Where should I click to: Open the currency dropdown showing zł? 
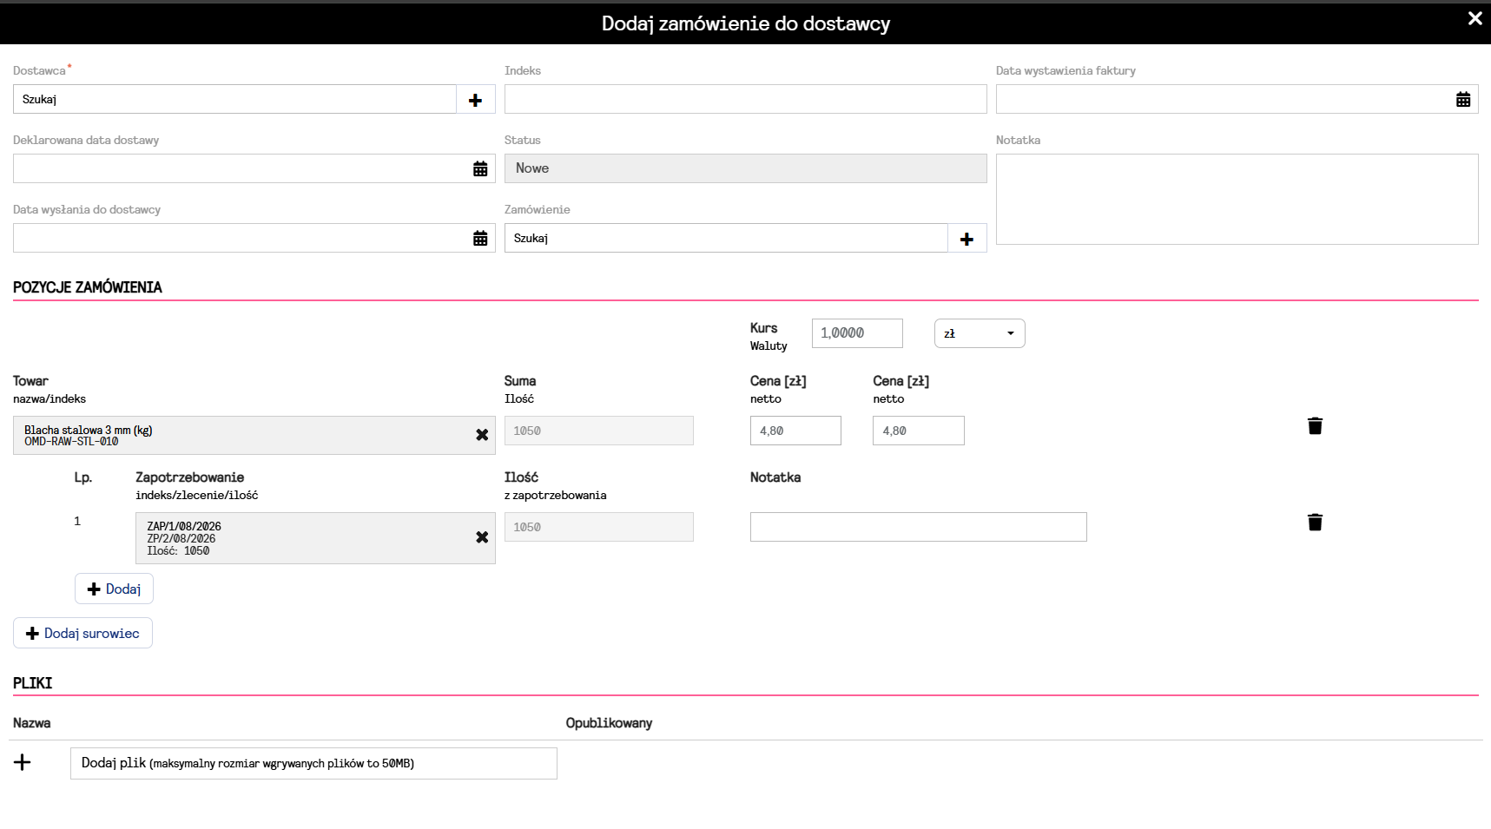[980, 333]
